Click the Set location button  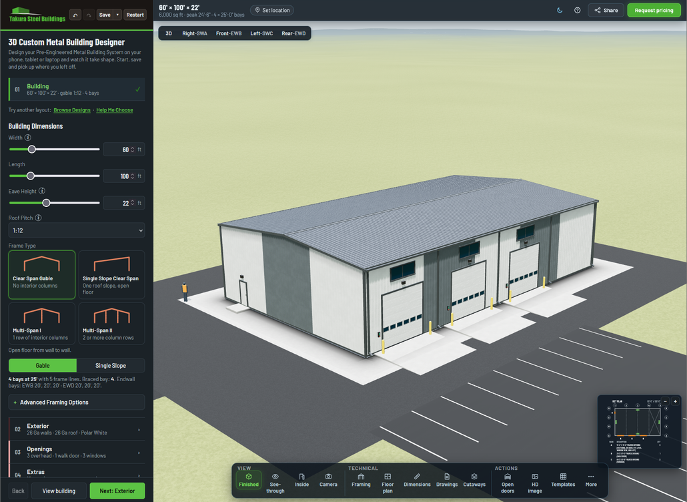[x=272, y=10]
